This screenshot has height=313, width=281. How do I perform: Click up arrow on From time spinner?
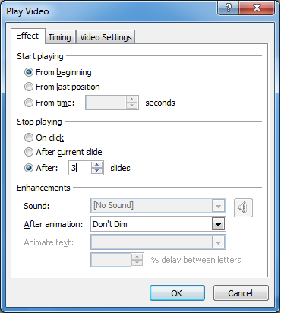click(x=131, y=100)
